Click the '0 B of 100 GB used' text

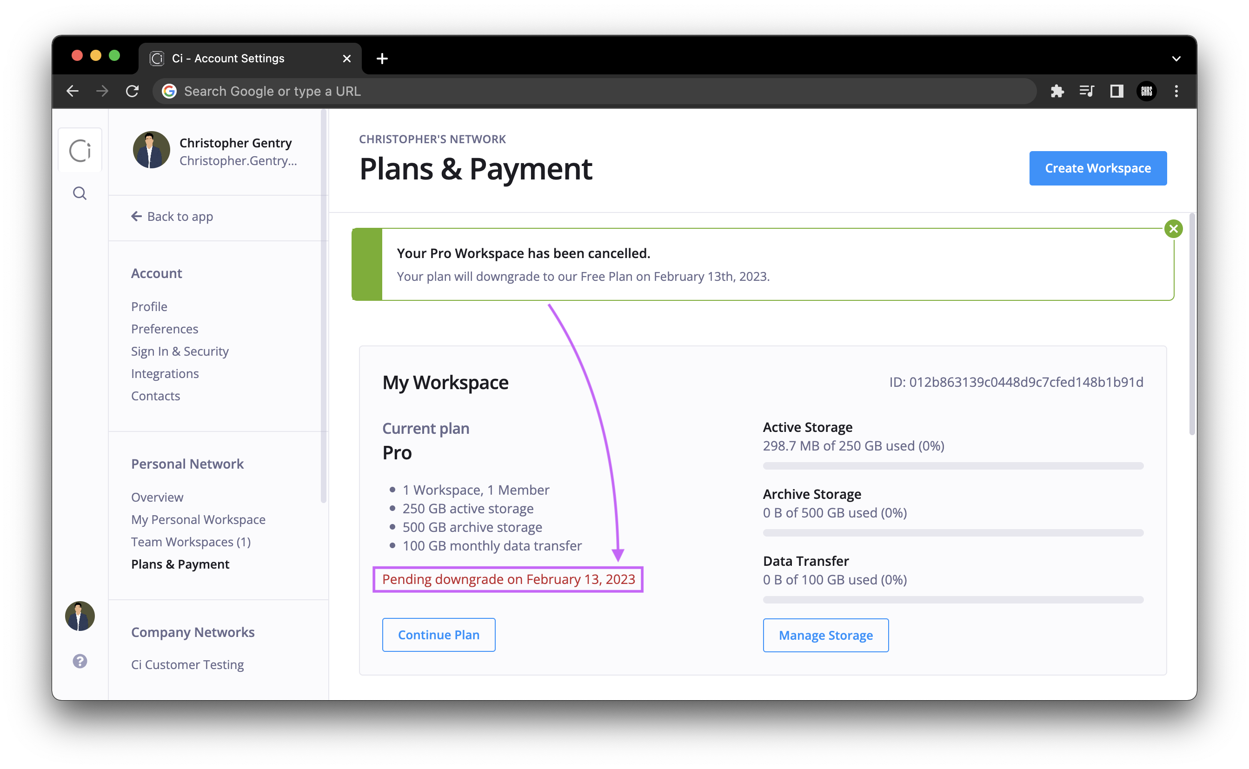835,579
